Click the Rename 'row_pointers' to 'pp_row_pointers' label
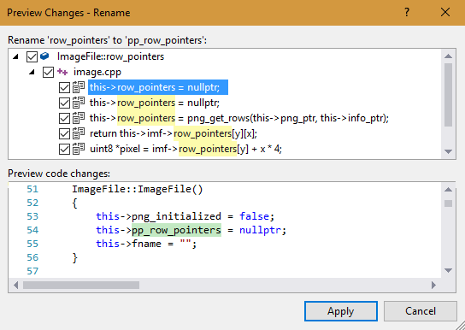This screenshot has width=465, height=330. click(x=108, y=40)
